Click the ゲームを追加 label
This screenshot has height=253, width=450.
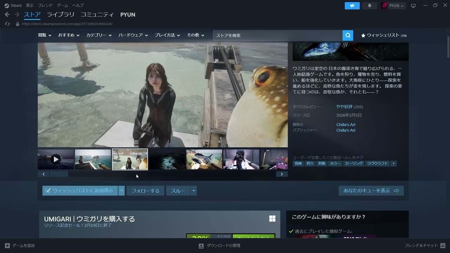(x=24, y=246)
